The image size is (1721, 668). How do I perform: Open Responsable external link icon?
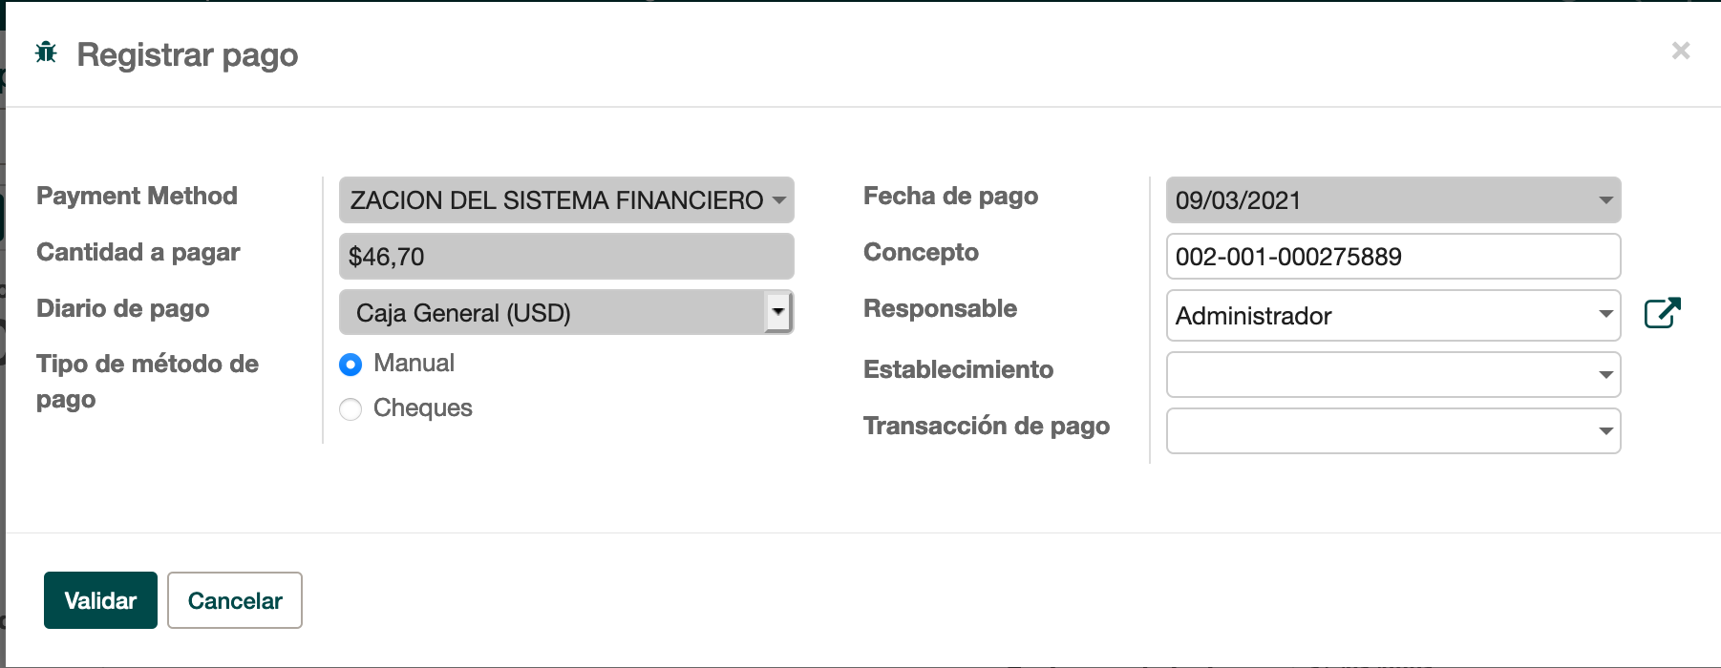(1662, 313)
